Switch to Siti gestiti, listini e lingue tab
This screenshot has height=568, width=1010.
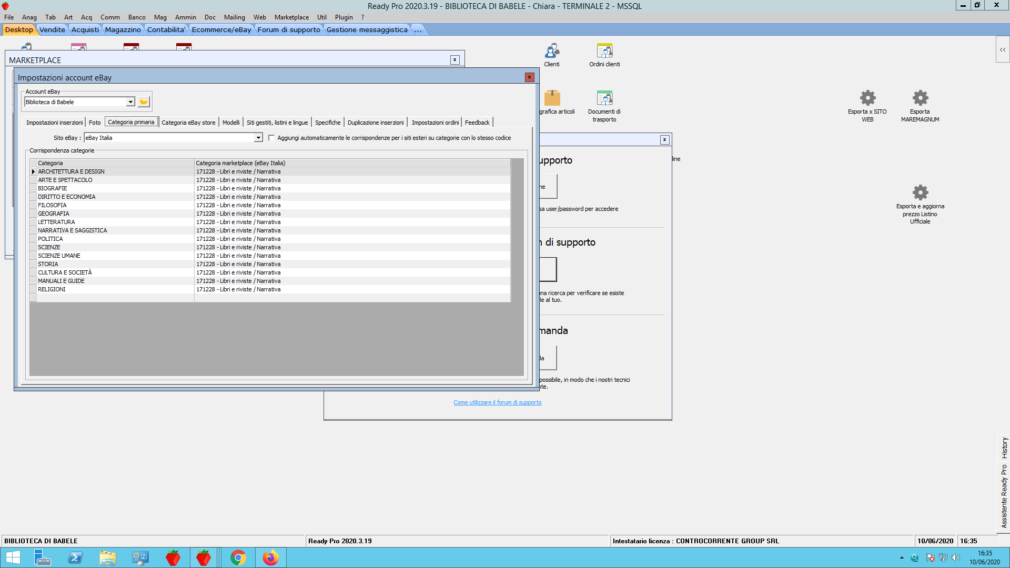277,123
